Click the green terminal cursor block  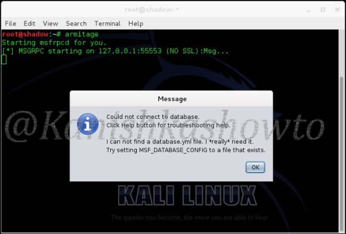coord(4,60)
